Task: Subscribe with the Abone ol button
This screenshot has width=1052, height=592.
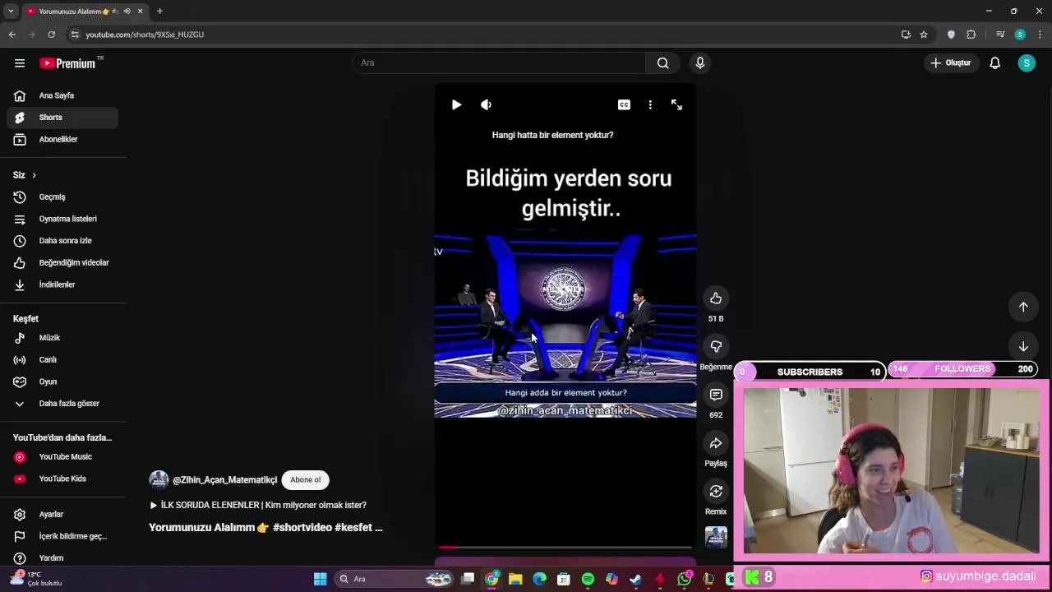Action: coord(305,480)
